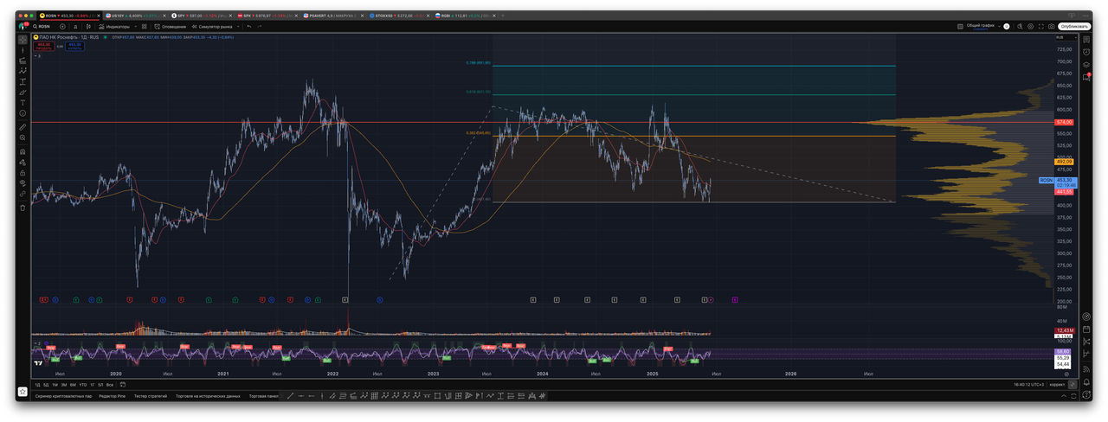Image resolution: width=1108 pixels, height=422 pixels.
Task: Click the undo arrow in the toolbar
Action: [x=249, y=27]
